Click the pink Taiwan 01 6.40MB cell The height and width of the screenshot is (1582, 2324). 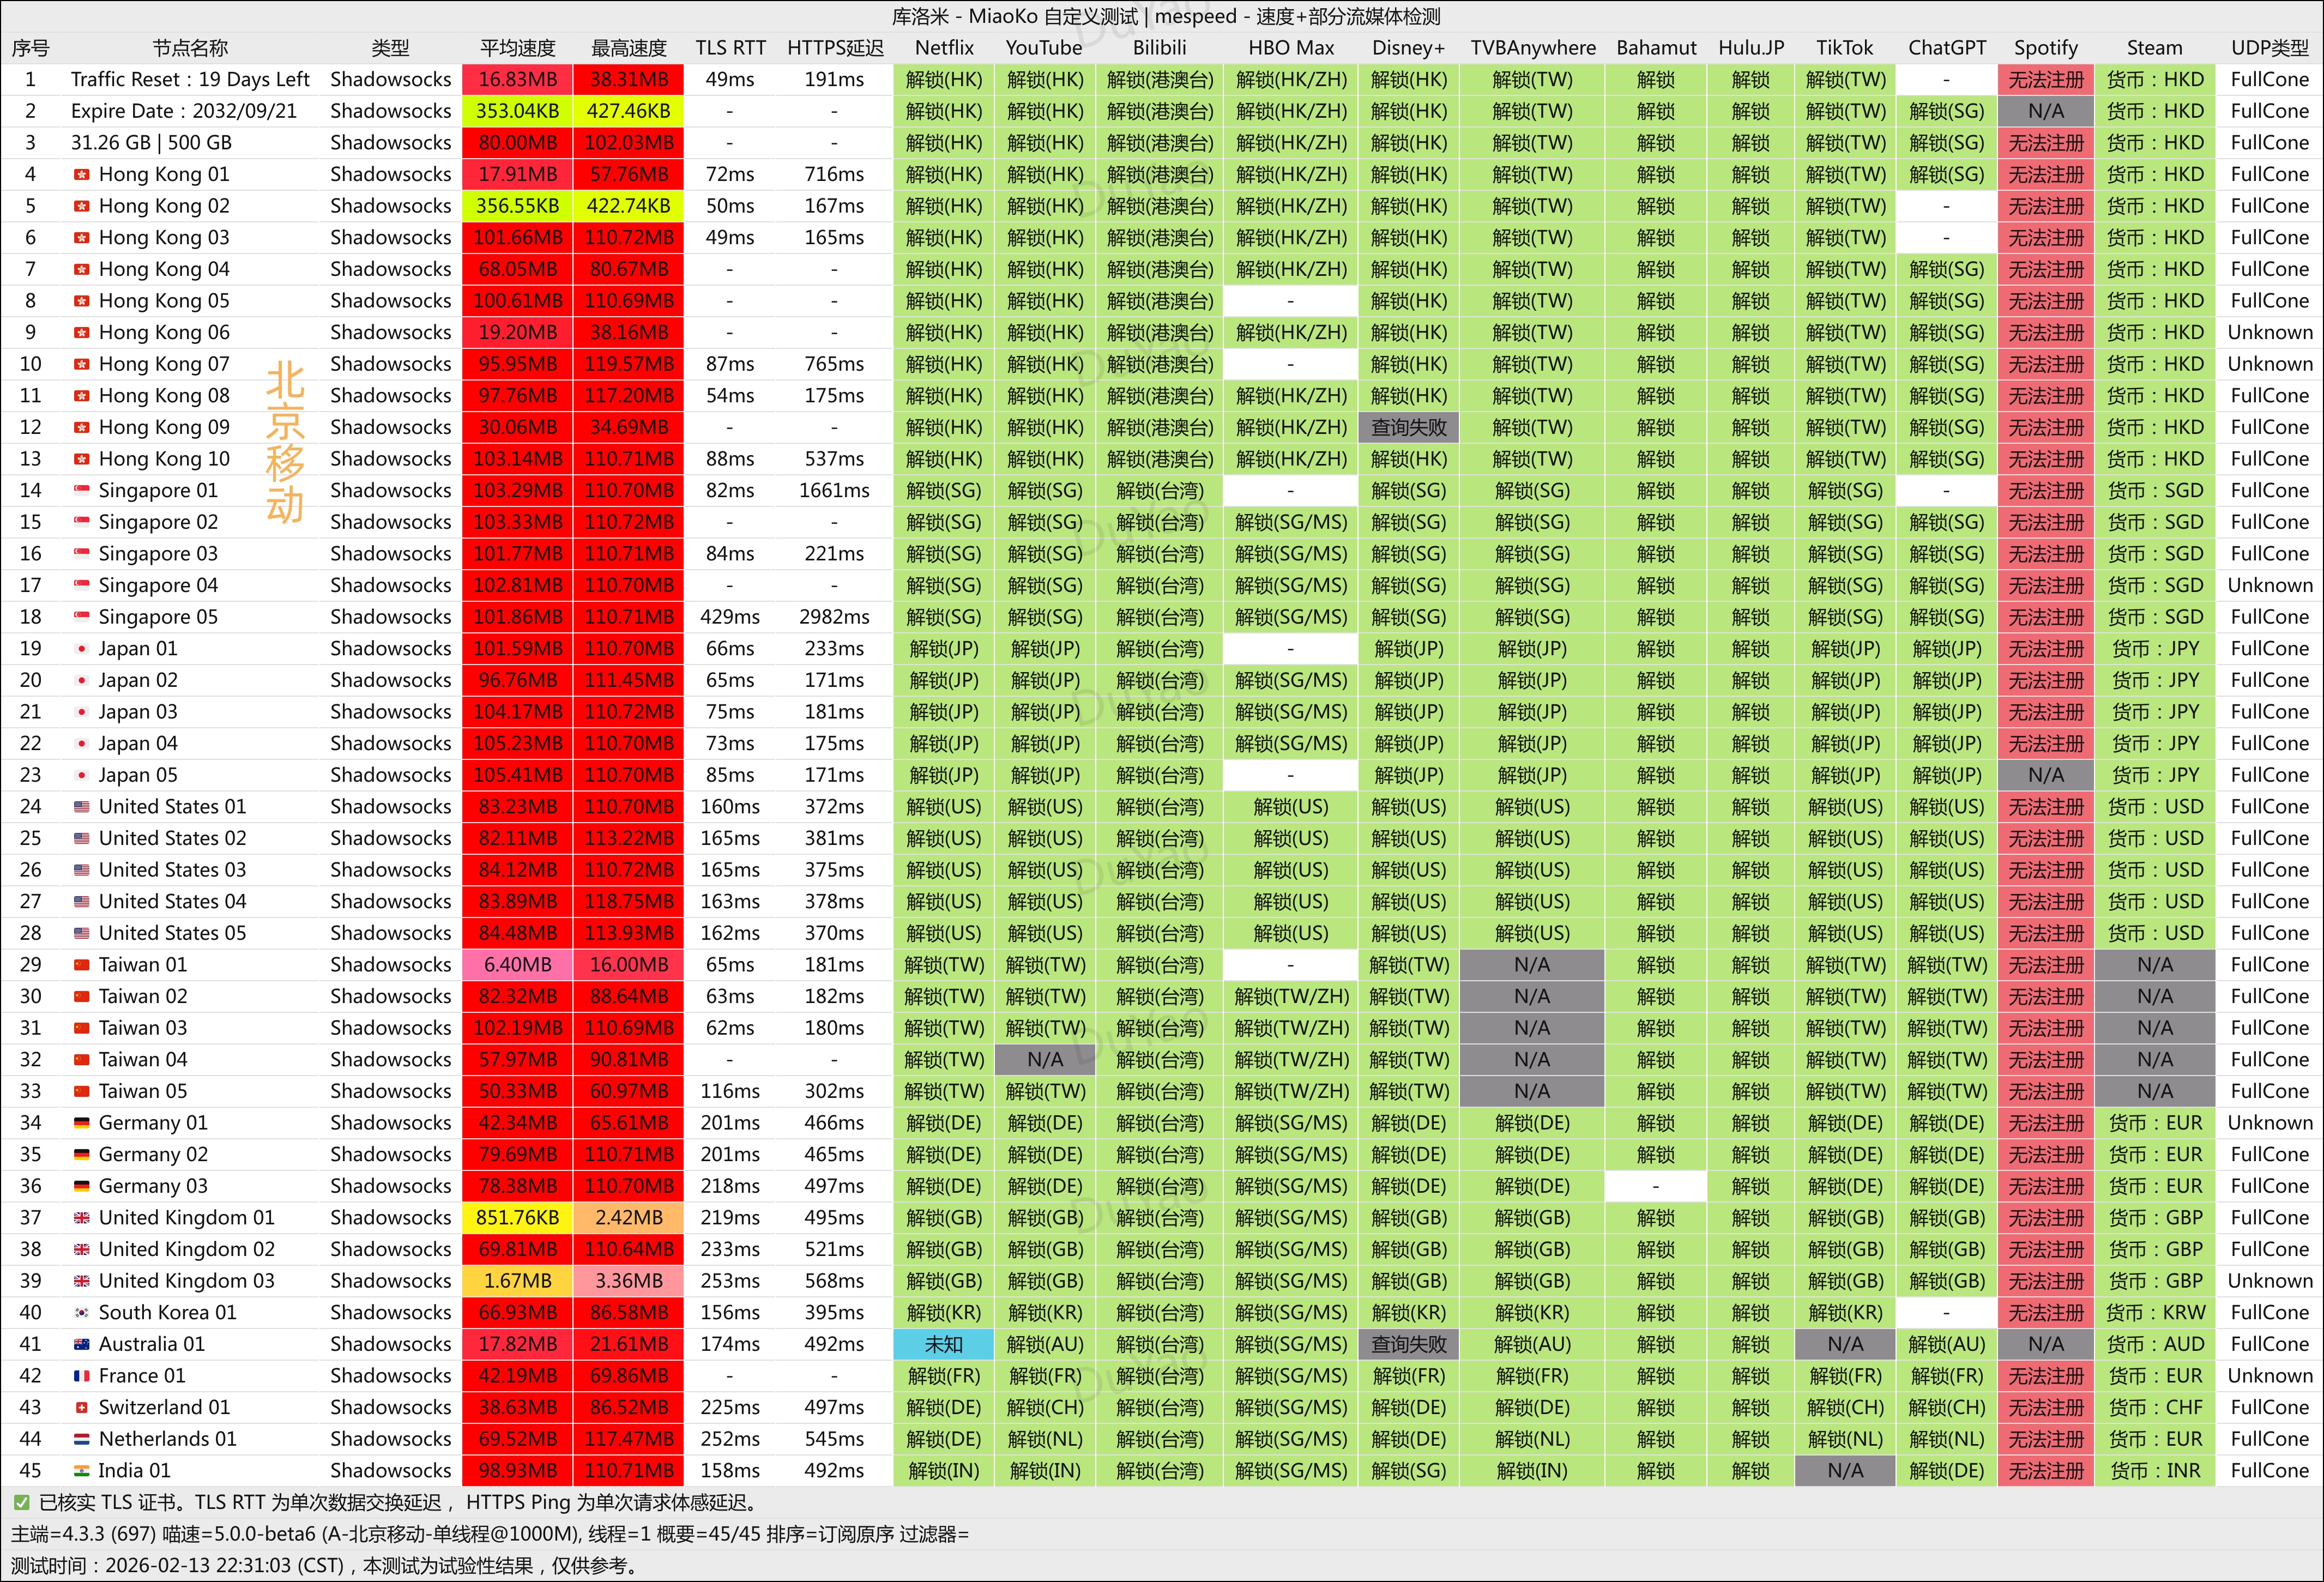(x=517, y=965)
